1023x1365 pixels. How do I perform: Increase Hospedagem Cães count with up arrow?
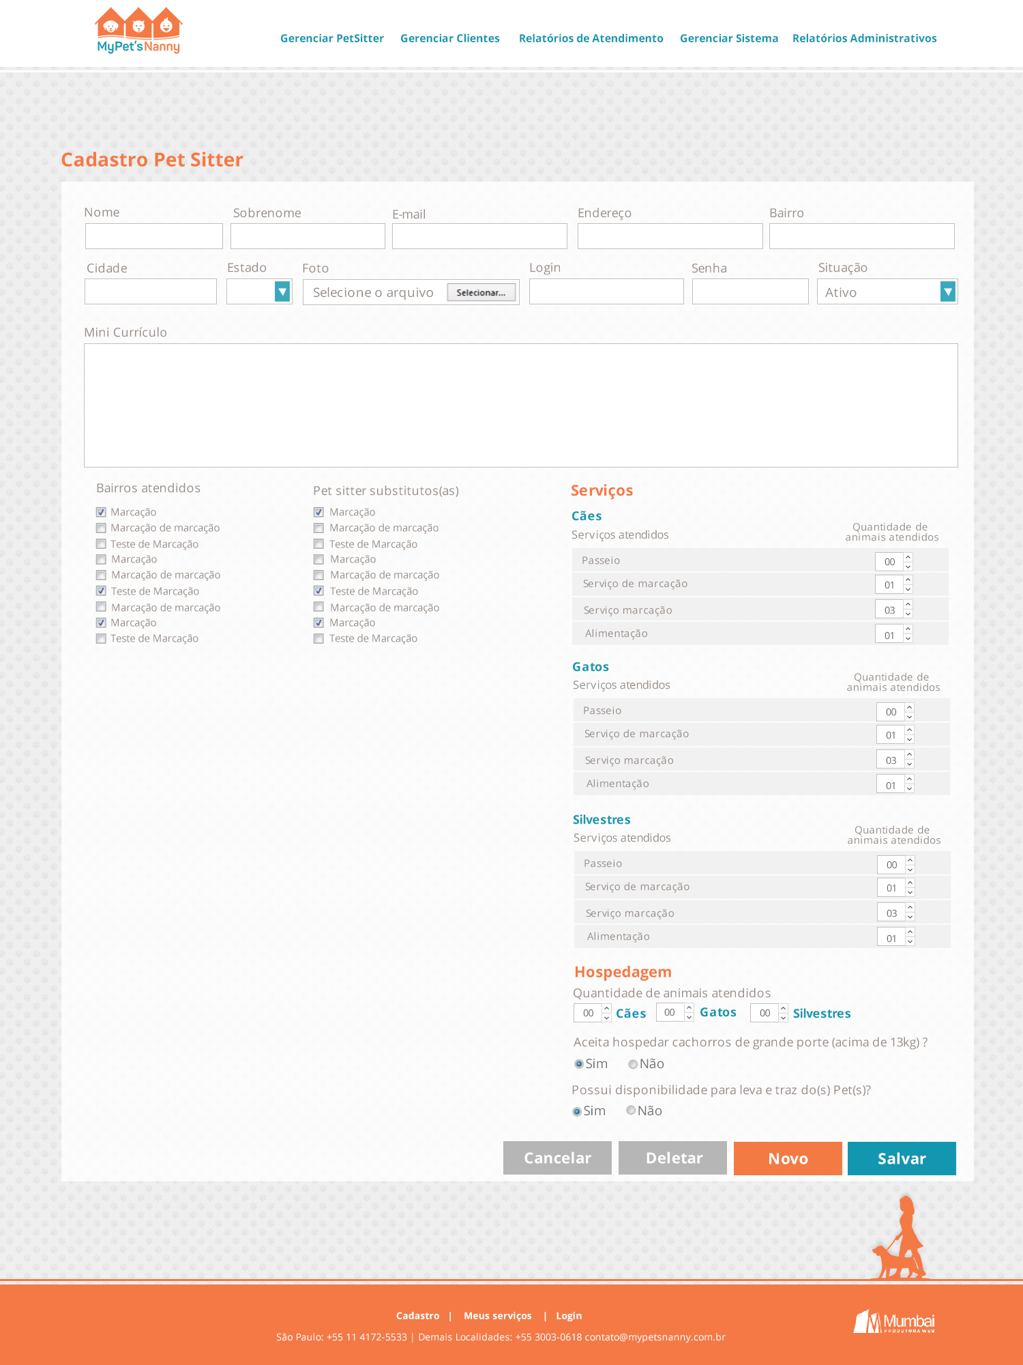click(607, 1008)
